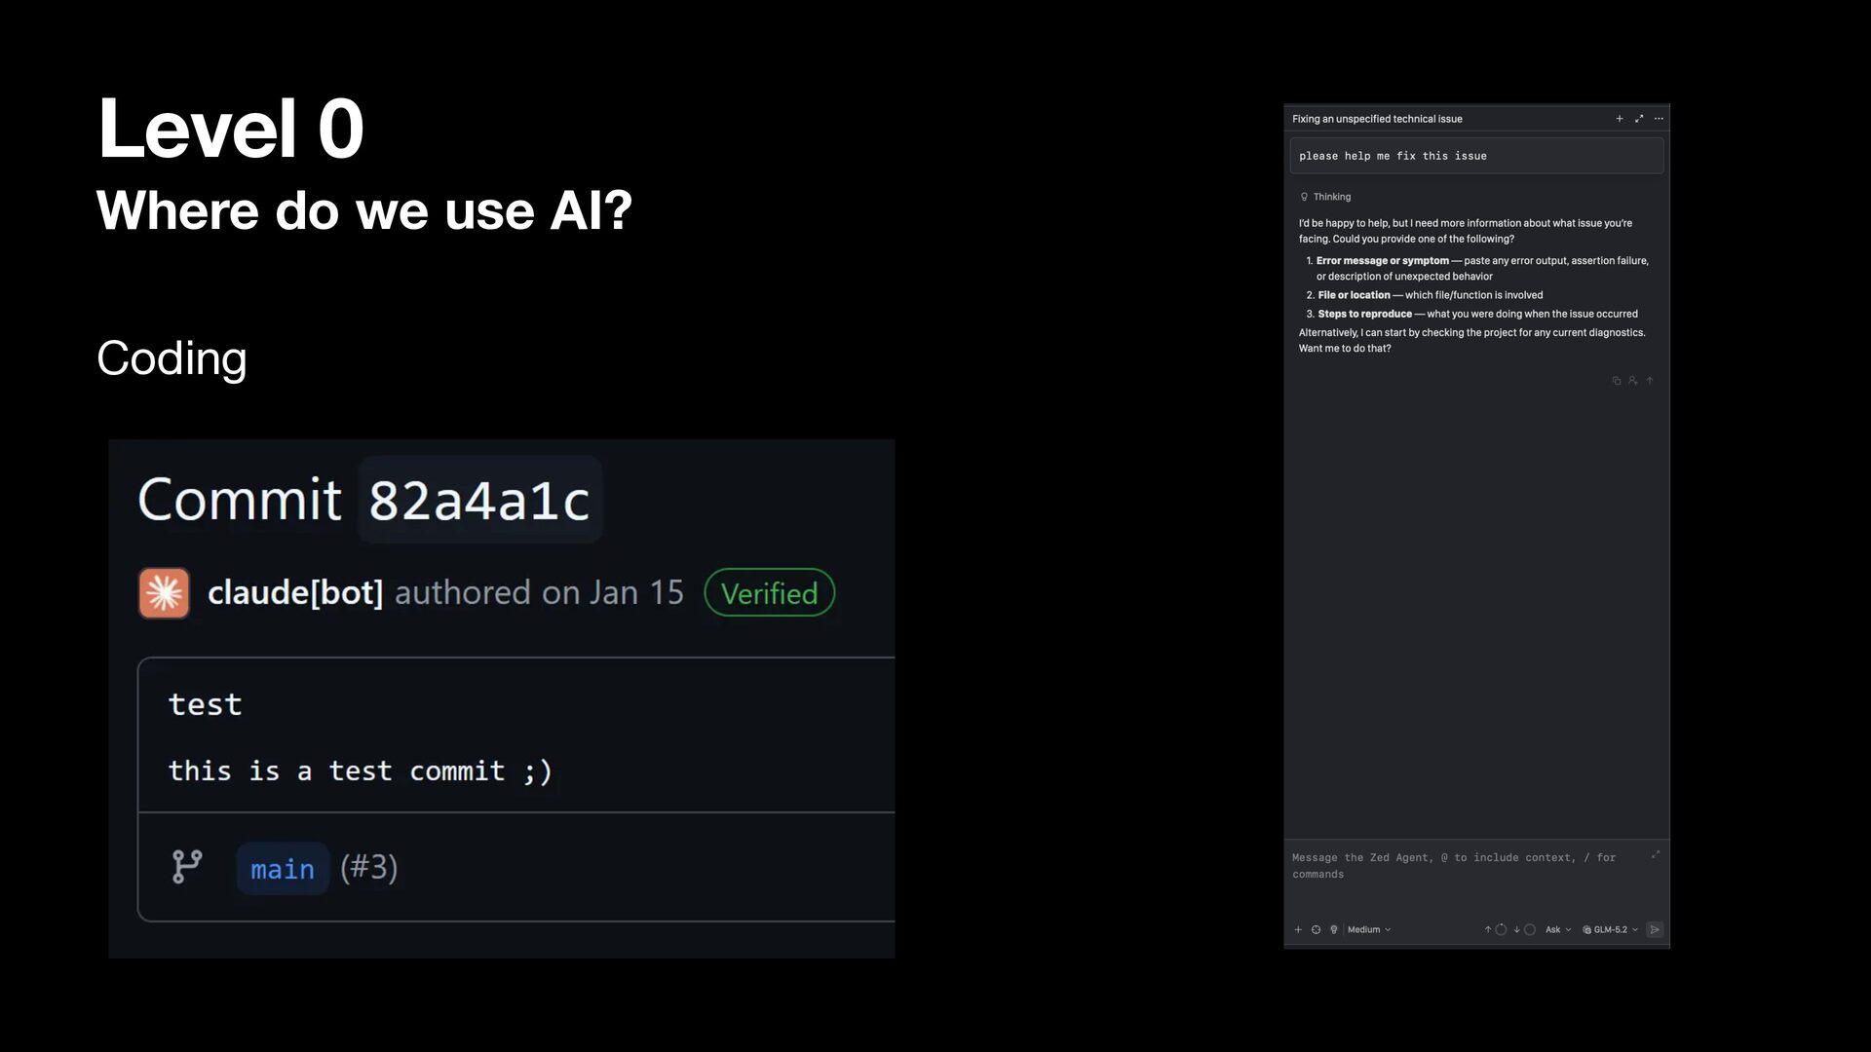Open the Ask mode dropdown
The width and height of the screenshot is (1871, 1052).
pos(1558,929)
